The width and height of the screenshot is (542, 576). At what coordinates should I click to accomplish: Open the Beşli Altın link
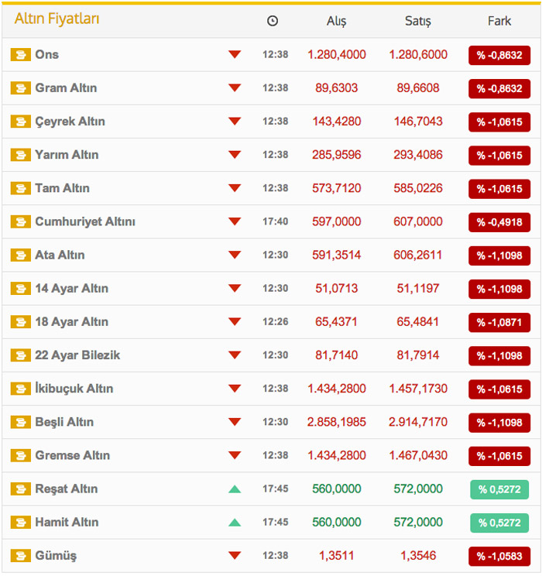coord(64,423)
